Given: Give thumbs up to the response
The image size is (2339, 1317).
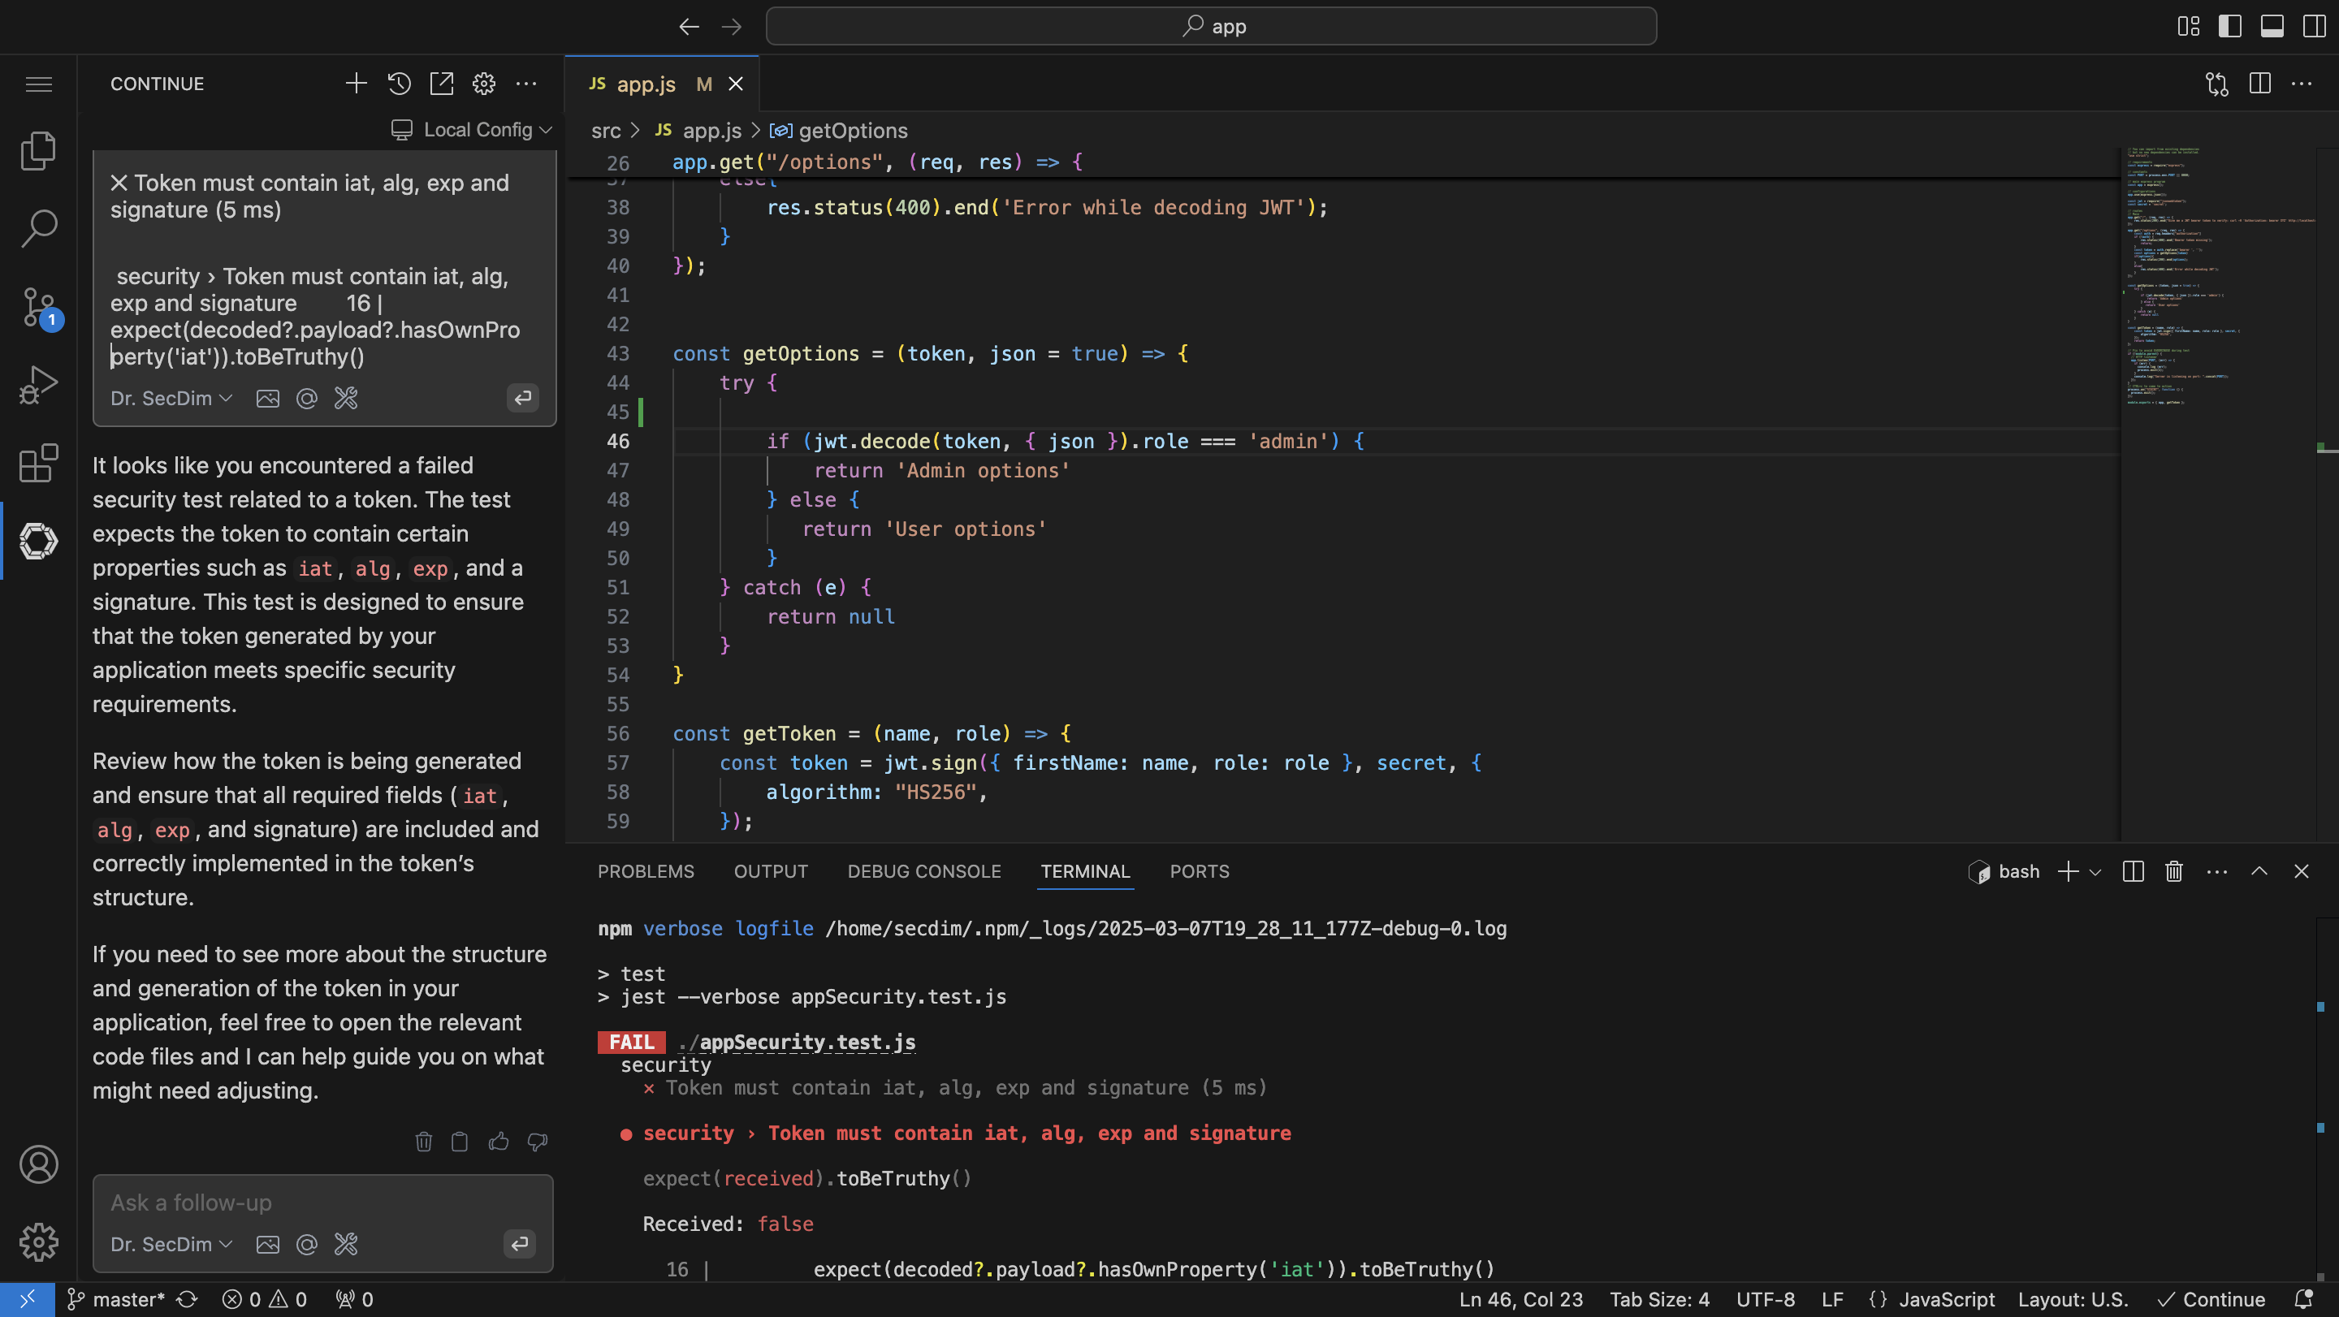Looking at the screenshot, I should tap(499, 1142).
